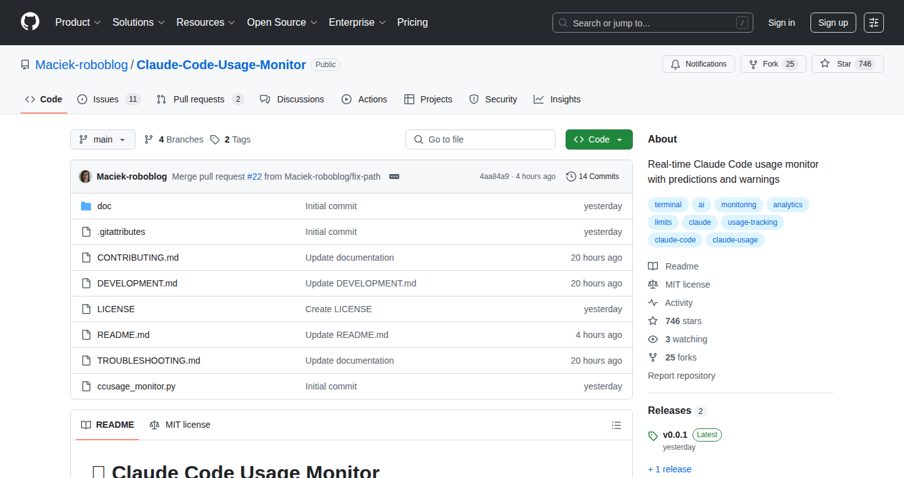Open ccusage_monitor.py file
The image size is (904, 478).
(136, 386)
